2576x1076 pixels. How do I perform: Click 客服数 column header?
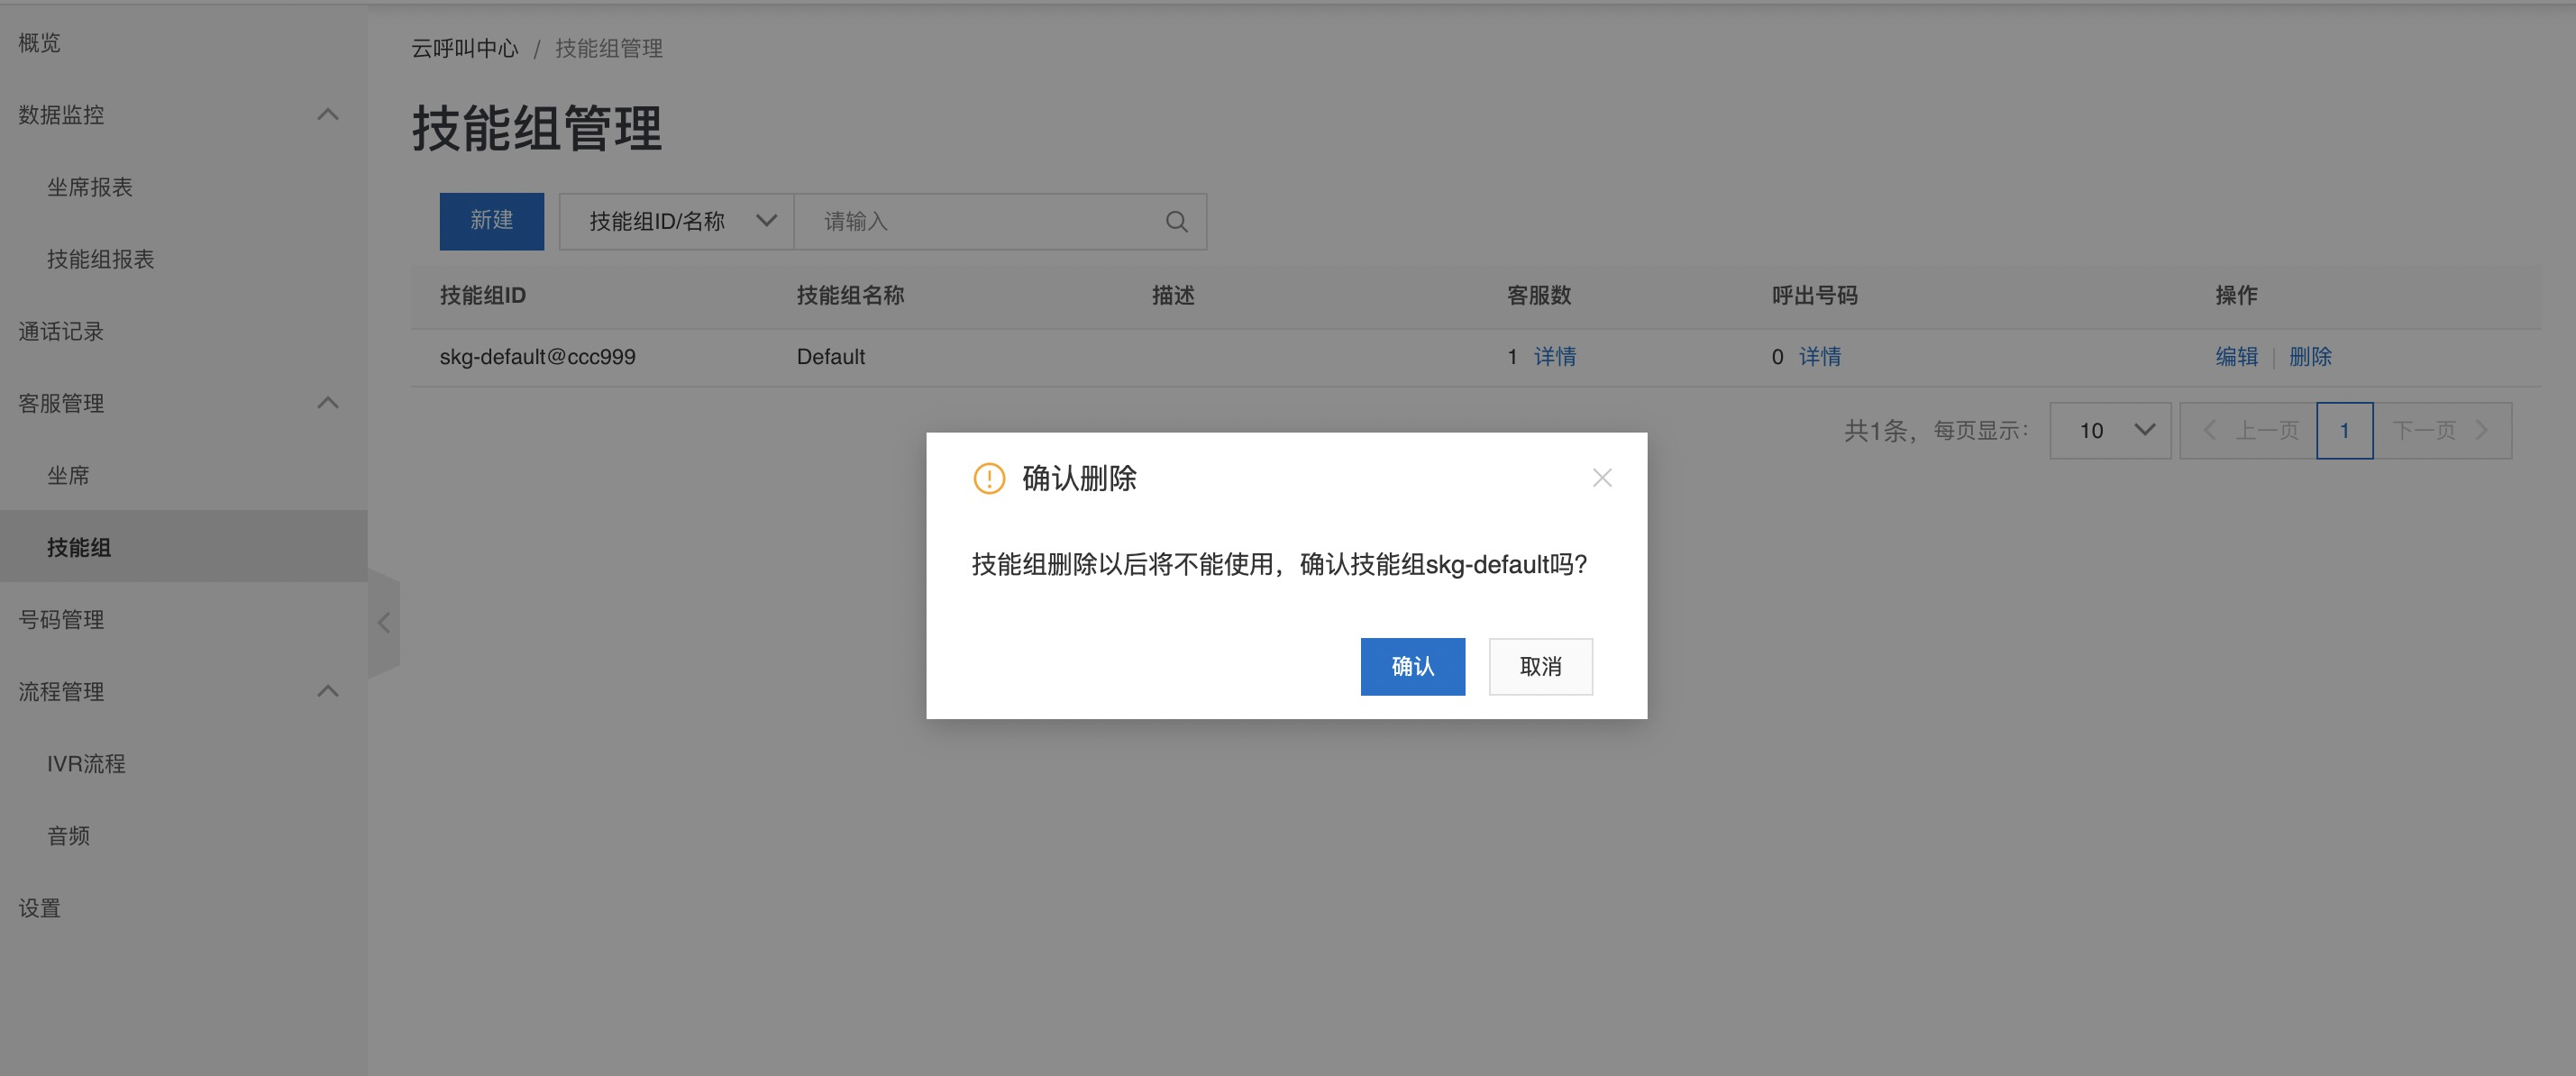(x=1539, y=295)
